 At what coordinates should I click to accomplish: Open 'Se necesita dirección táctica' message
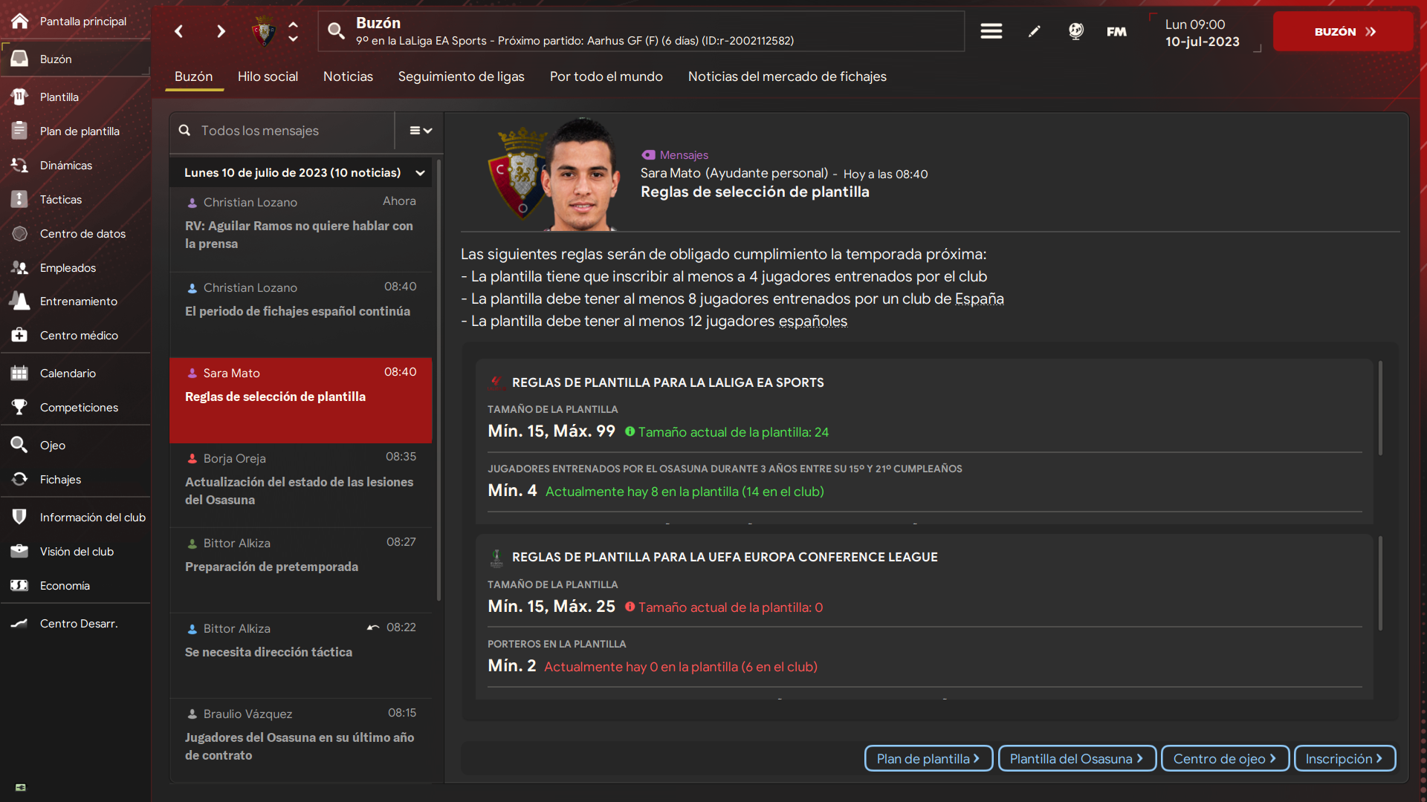300,656
